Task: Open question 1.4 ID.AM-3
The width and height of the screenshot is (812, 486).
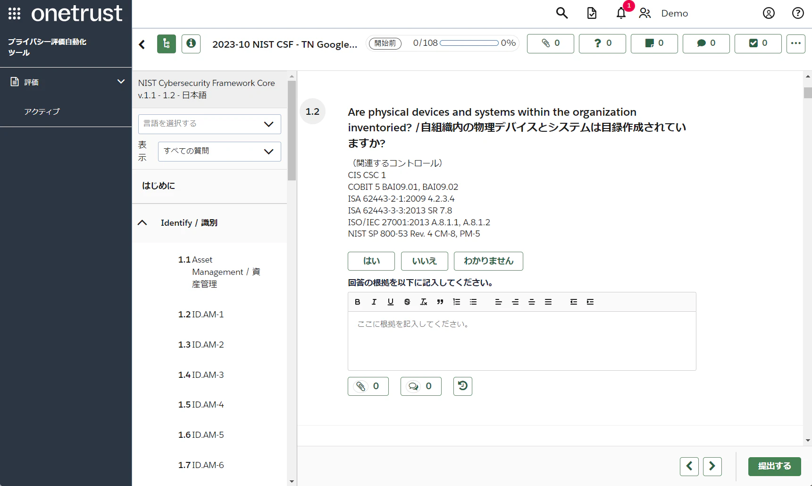Action: [201, 375]
